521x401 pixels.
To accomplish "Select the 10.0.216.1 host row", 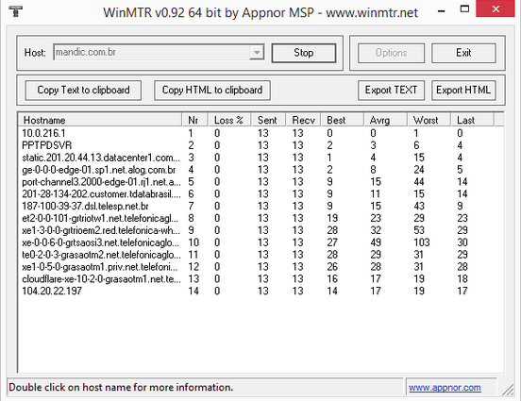I will point(260,133).
